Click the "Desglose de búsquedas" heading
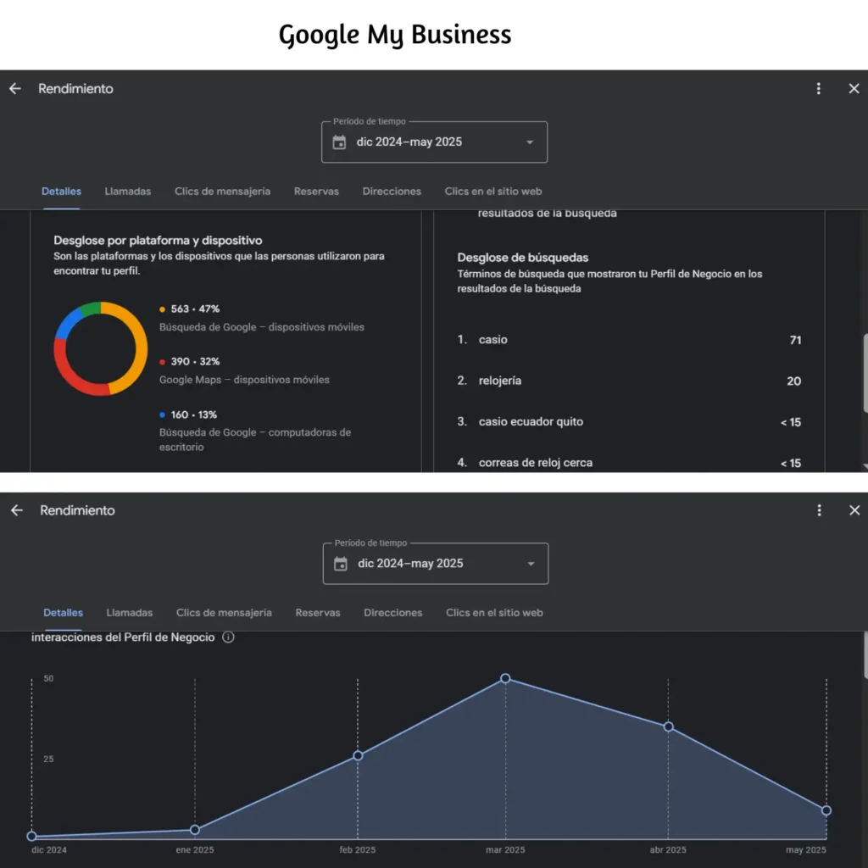 coord(522,258)
